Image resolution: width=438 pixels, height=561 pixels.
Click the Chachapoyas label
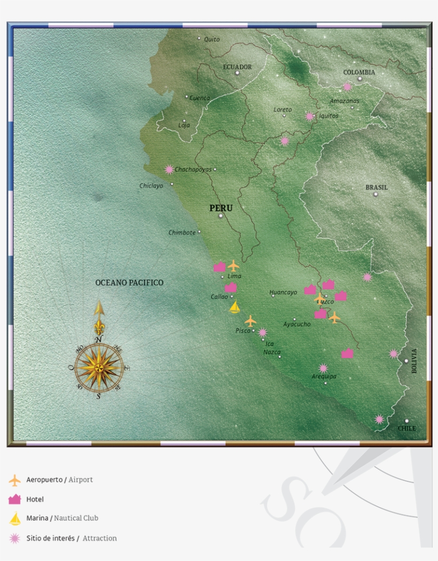(x=193, y=169)
